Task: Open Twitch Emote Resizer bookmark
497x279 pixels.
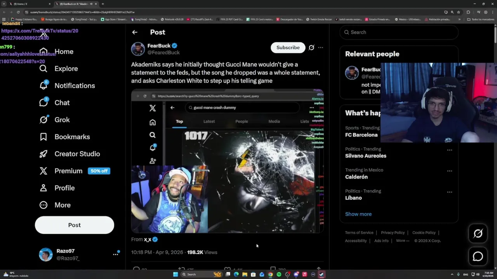Action: pyautogui.click(x=319, y=19)
